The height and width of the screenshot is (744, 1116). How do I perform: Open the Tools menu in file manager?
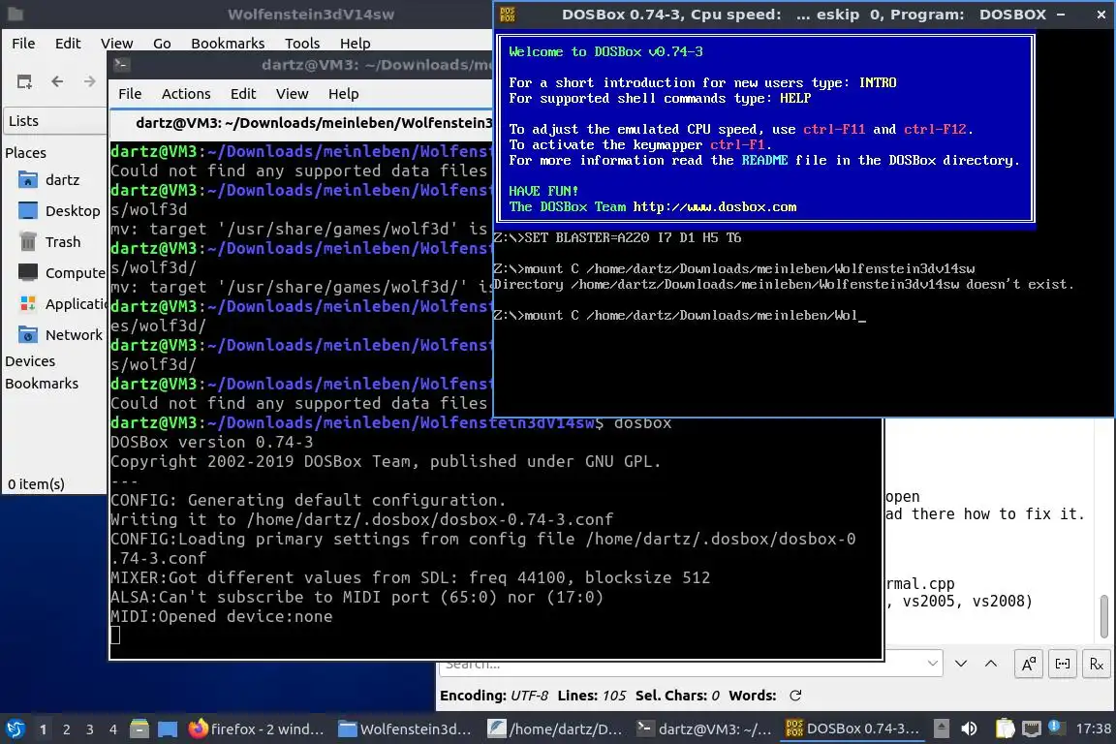tap(302, 44)
